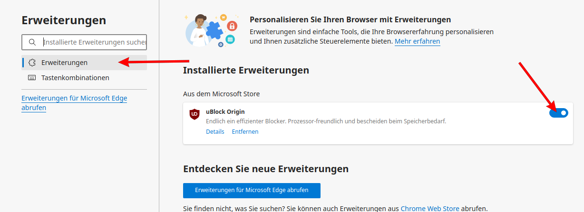Viewport: 584px width, 212px height.
Task: Click Entfernen to remove uBlock Origin
Action: (x=245, y=132)
